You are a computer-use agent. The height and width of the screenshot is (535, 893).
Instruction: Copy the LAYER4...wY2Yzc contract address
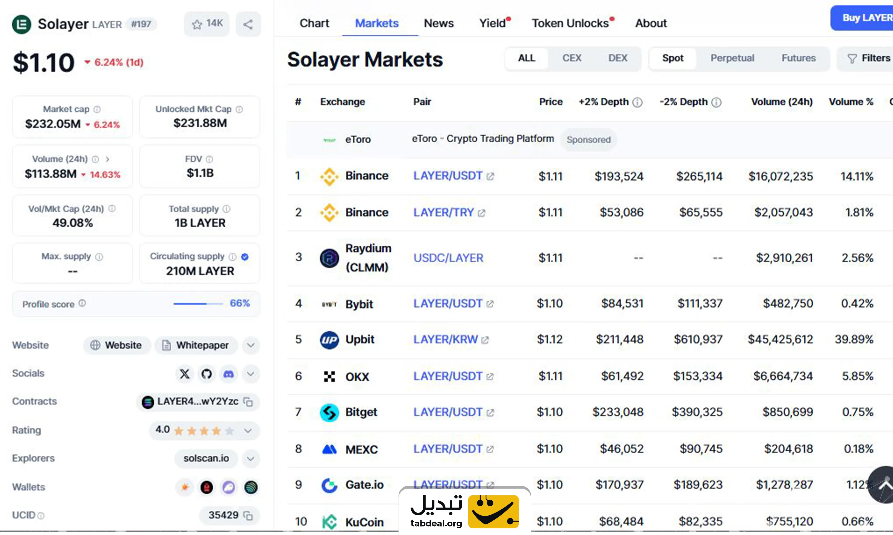click(x=248, y=402)
